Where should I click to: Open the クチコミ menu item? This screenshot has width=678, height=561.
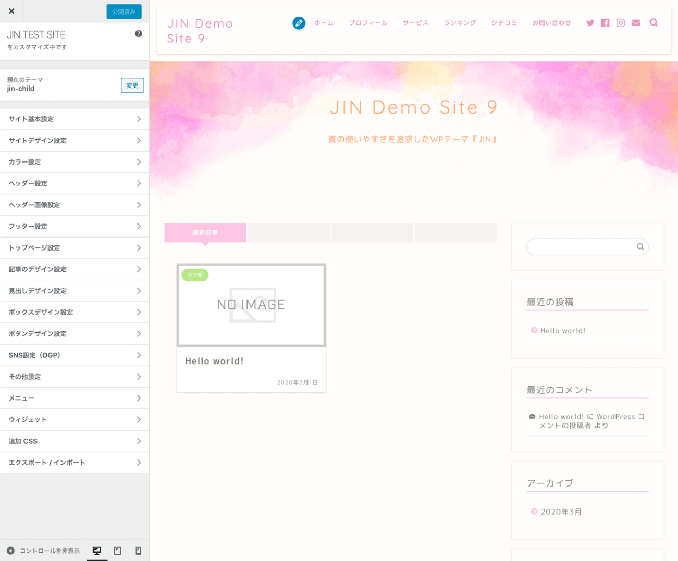(x=504, y=23)
